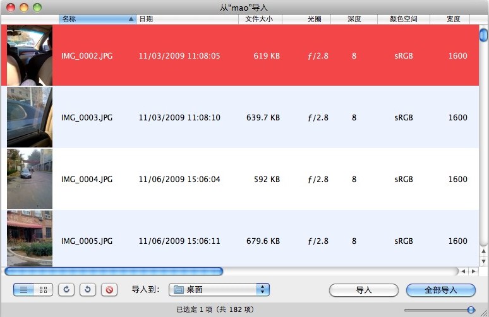Sort by 日期 column header
This screenshot has height=317, width=489.
coord(187,19)
